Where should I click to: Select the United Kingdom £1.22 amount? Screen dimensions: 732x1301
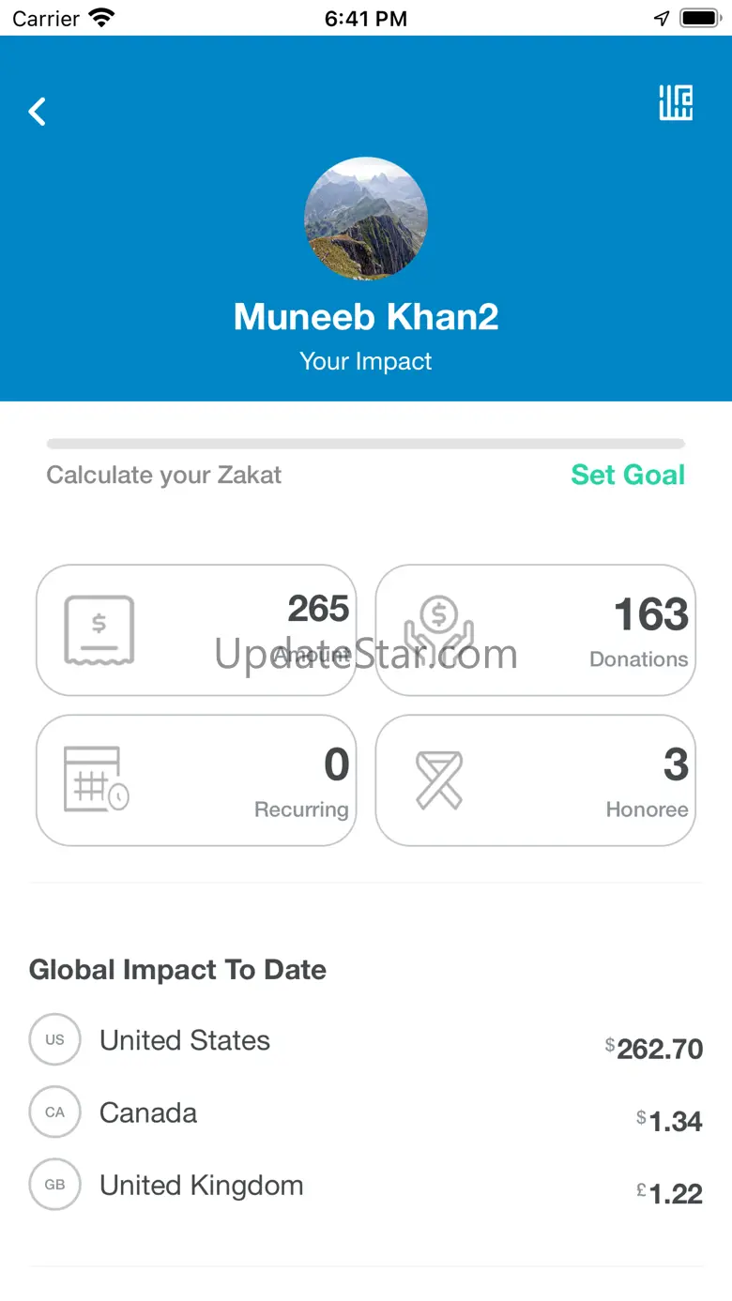pos(669,1193)
